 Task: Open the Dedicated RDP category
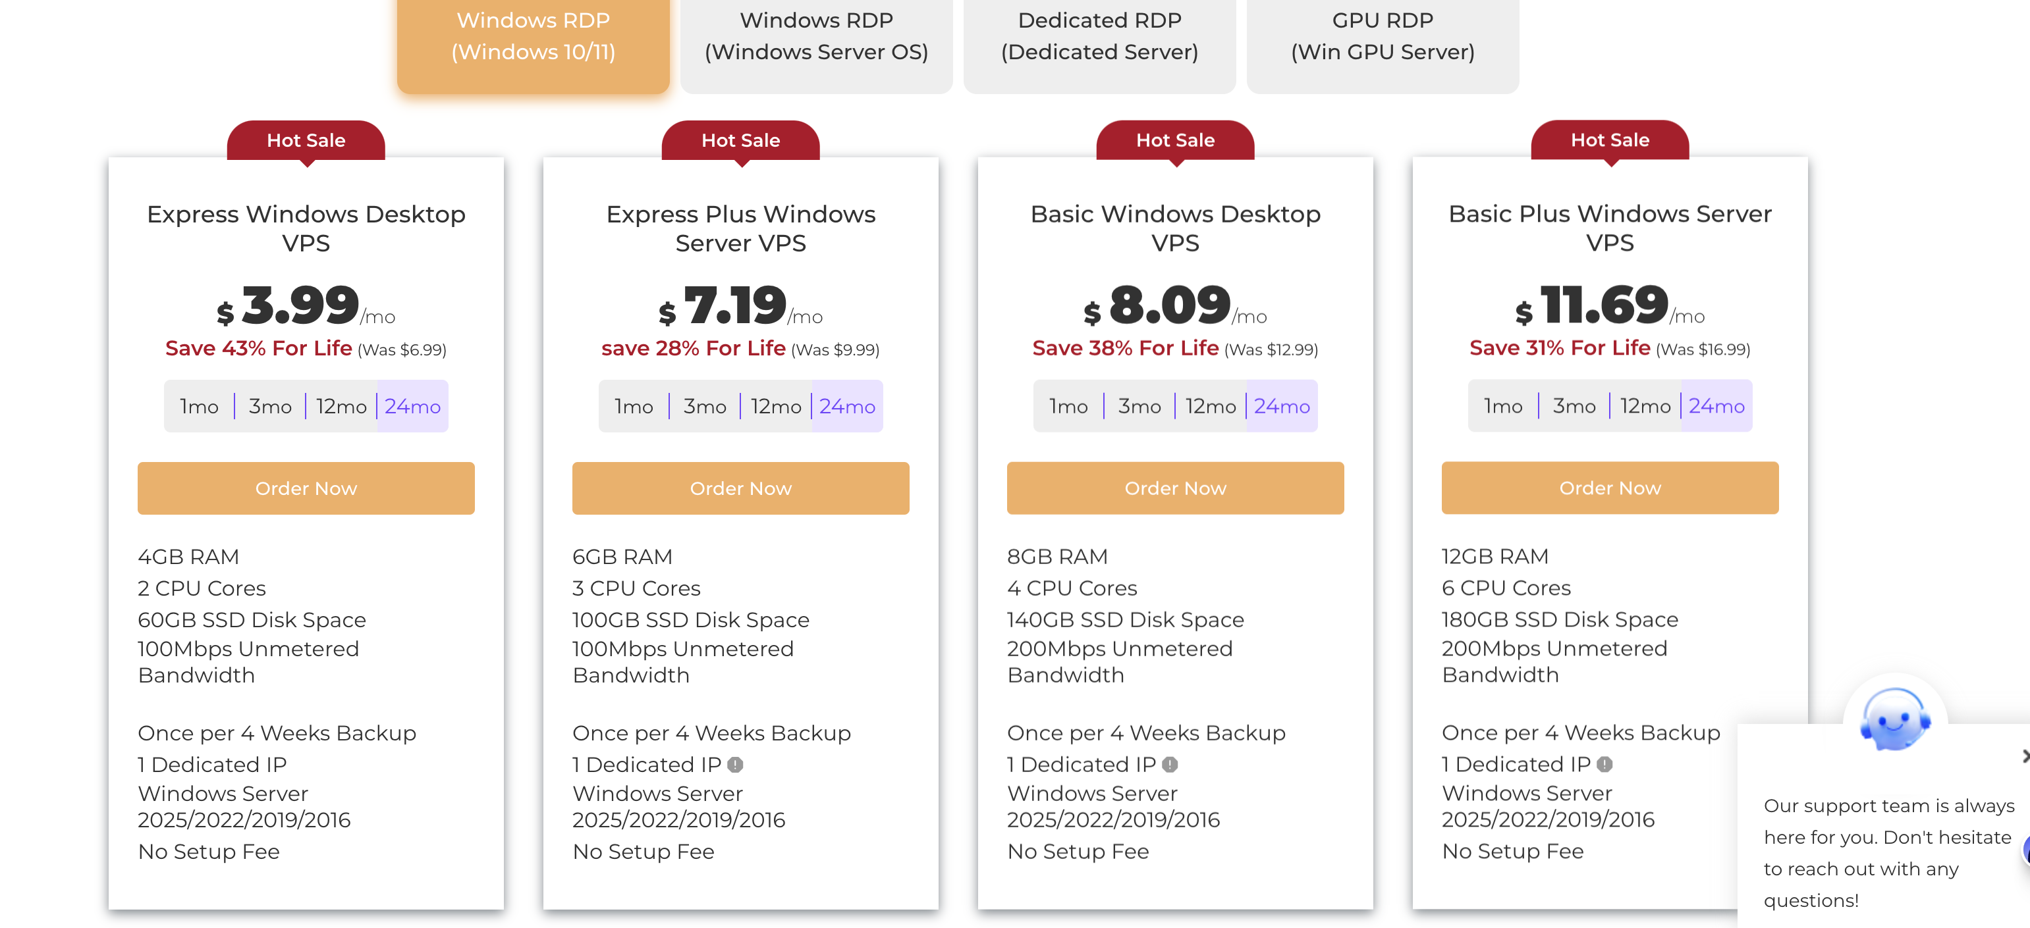[x=1099, y=36]
